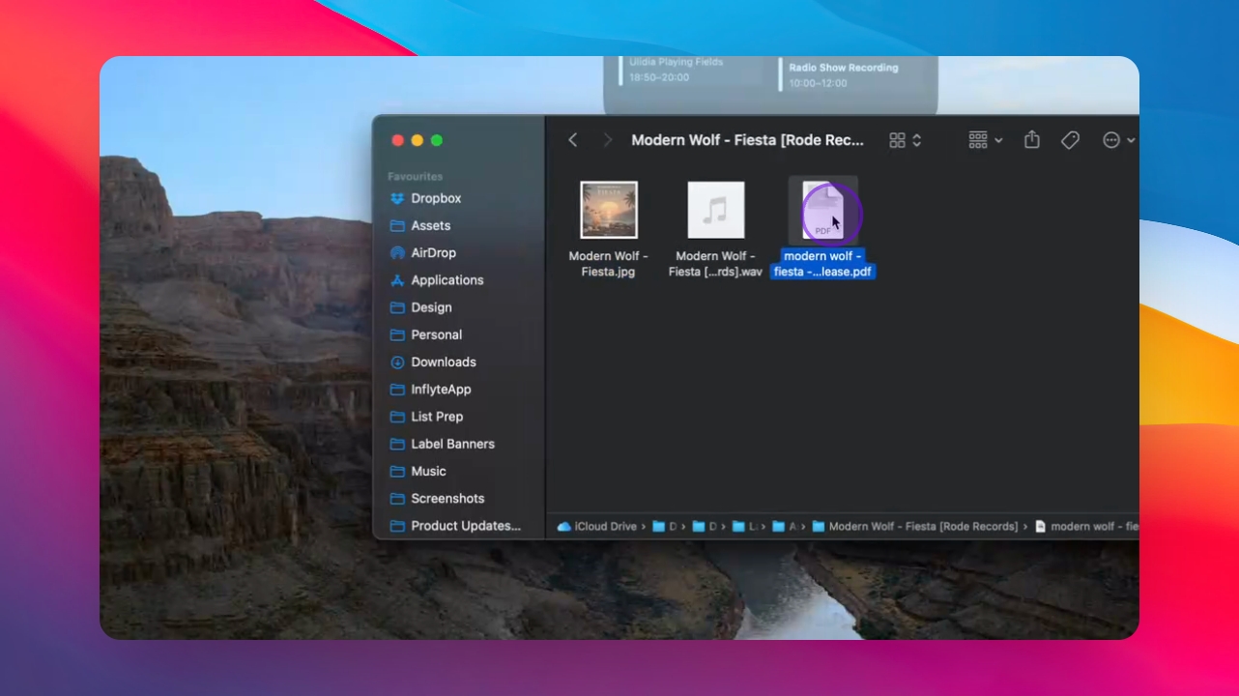Click the Finder window title text

(x=748, y=140)
